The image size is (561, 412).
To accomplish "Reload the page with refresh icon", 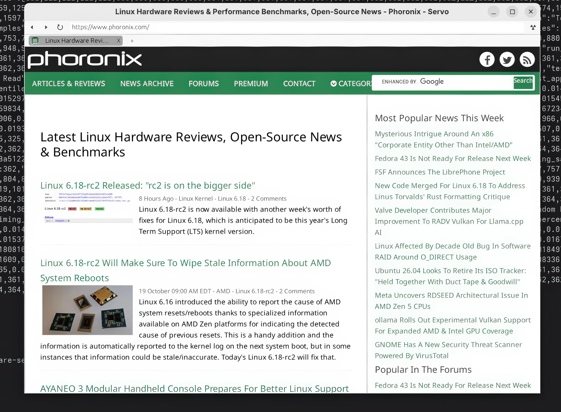I will [60, 27].
